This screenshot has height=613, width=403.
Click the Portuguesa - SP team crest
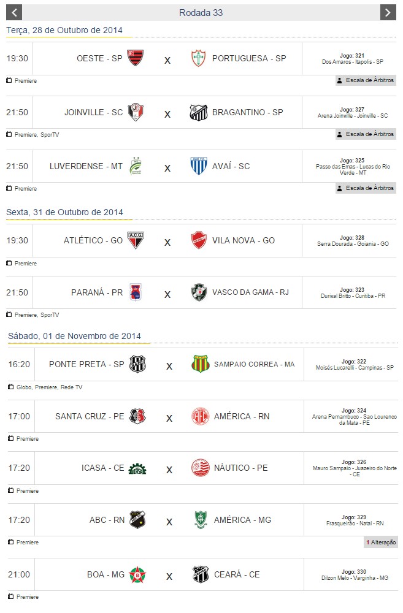pyautogui.click(x=198, y=58)
